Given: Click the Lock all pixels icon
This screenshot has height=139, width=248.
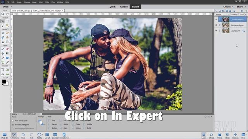Looking at the screenshot, I should tap(230, 11).
